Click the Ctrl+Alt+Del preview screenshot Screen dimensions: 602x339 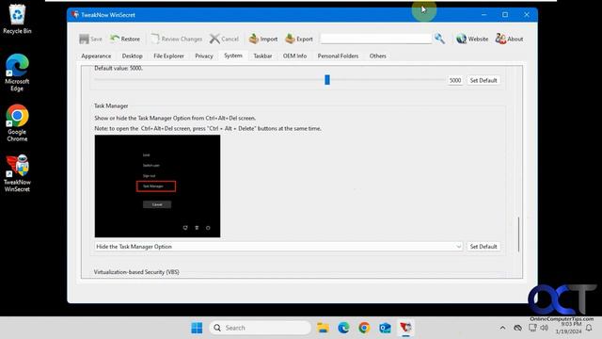click(157, 186)
